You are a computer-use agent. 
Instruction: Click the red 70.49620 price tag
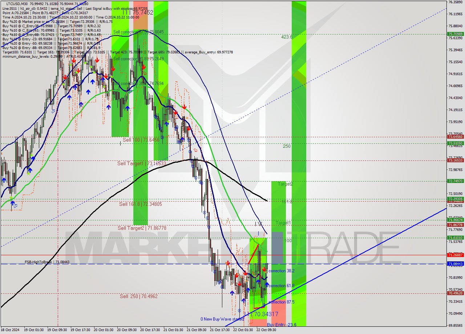(x=455, y=293)
